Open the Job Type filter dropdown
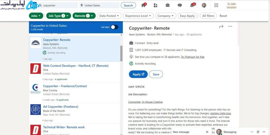270x135 pixels. click(59, 16)
